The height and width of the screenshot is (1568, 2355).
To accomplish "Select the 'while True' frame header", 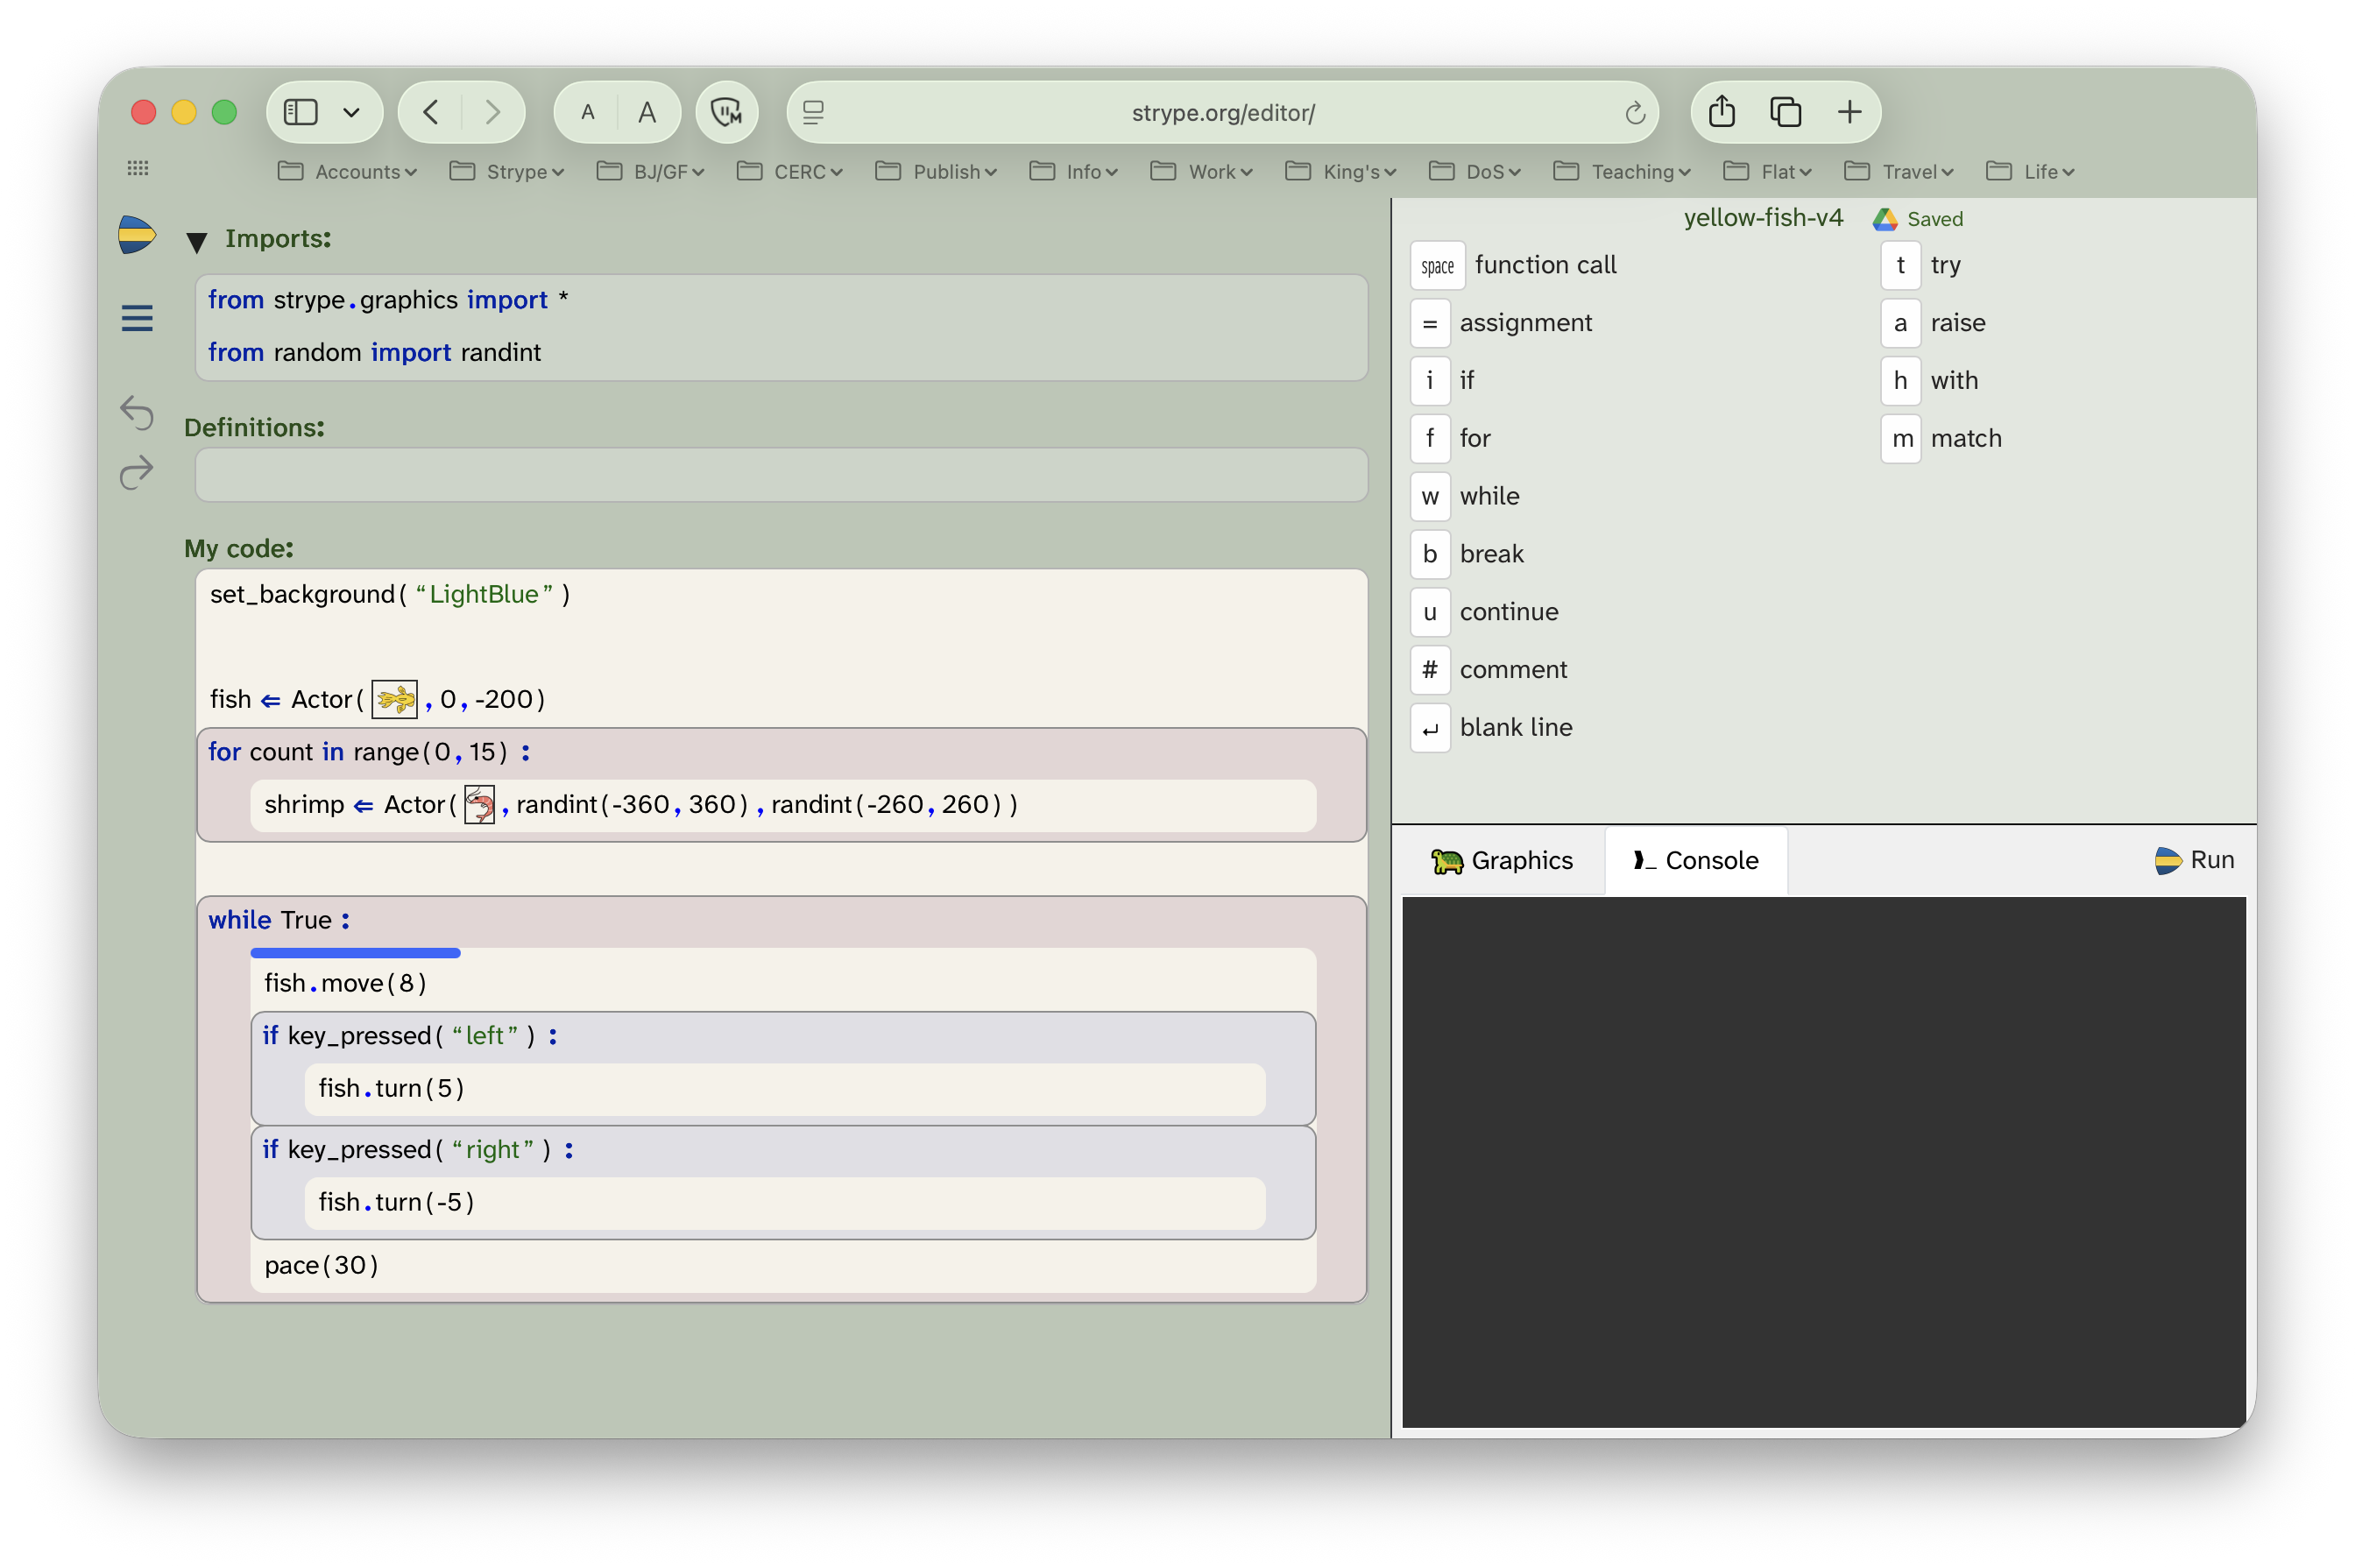I will tap(781, 920).
